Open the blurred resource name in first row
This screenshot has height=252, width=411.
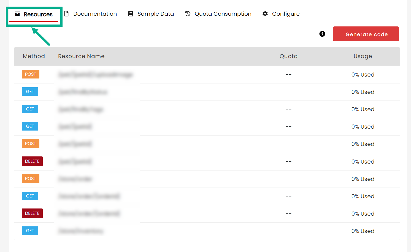tap(96, 75)
